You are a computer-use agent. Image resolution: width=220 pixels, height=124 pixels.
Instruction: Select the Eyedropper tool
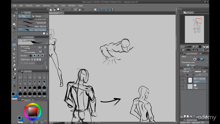tap(14, 41)
